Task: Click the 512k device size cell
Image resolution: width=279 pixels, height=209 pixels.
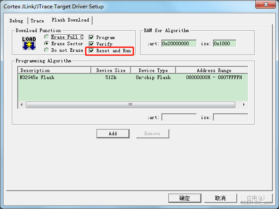Action: click(111, 77)
